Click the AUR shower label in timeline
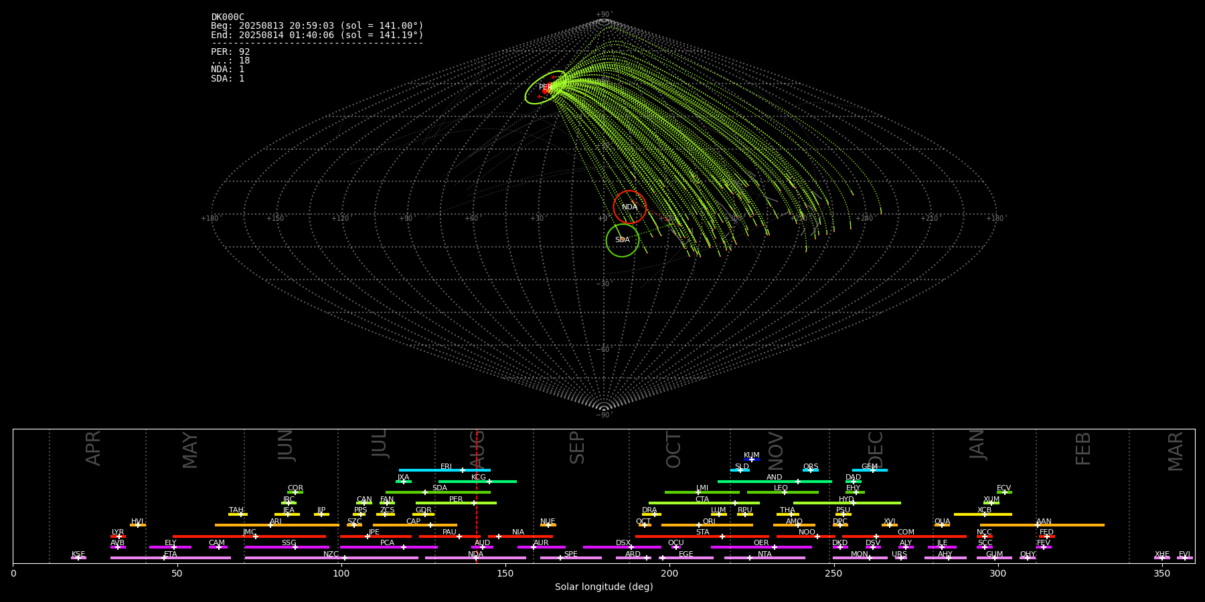 tap(541, 543)
